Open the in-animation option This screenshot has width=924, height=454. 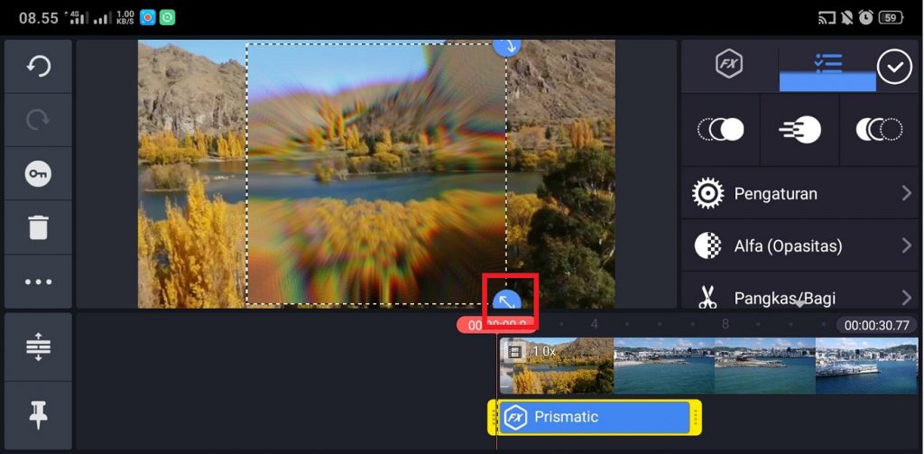(721, 129)
